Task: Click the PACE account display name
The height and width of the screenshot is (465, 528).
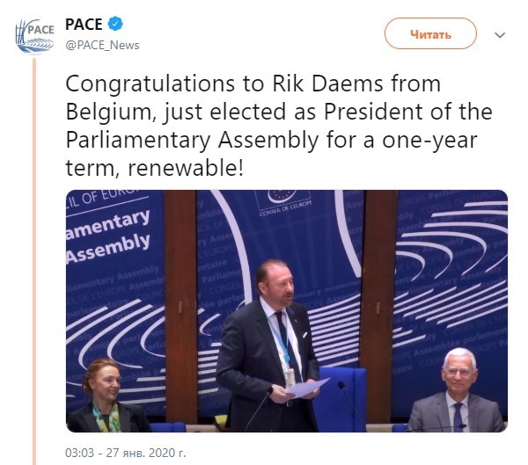Action: click(x=84, y=25)
